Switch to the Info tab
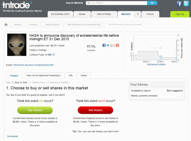This screenshot has width=191, height=141. (71, 75)
